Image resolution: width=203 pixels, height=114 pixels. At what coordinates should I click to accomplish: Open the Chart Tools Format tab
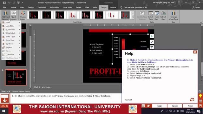[x=113, y=8]
